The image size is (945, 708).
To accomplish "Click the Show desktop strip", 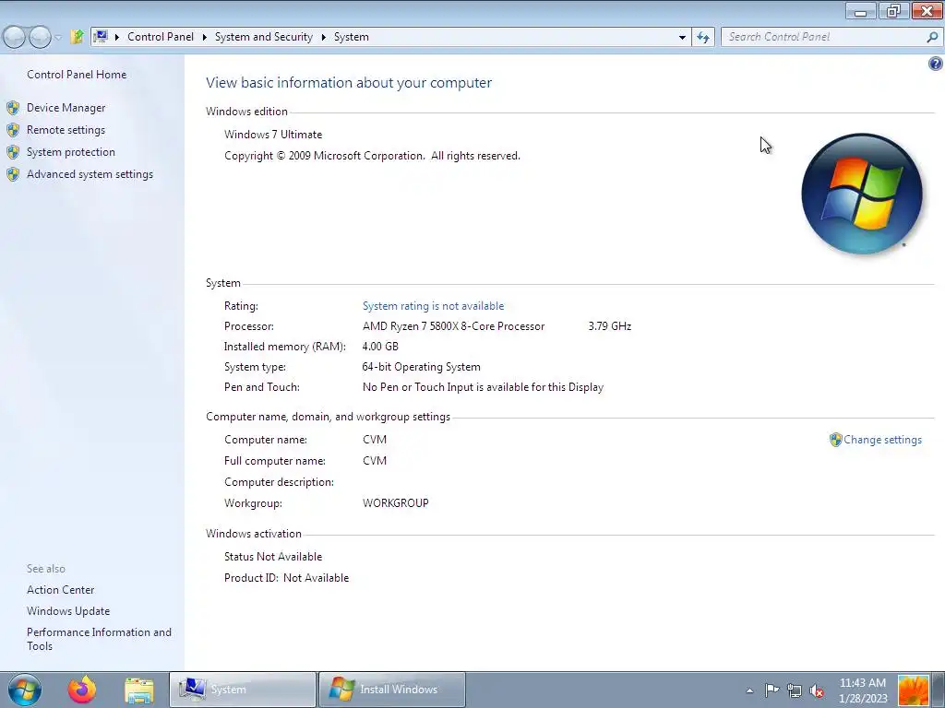I will point(939,690).
